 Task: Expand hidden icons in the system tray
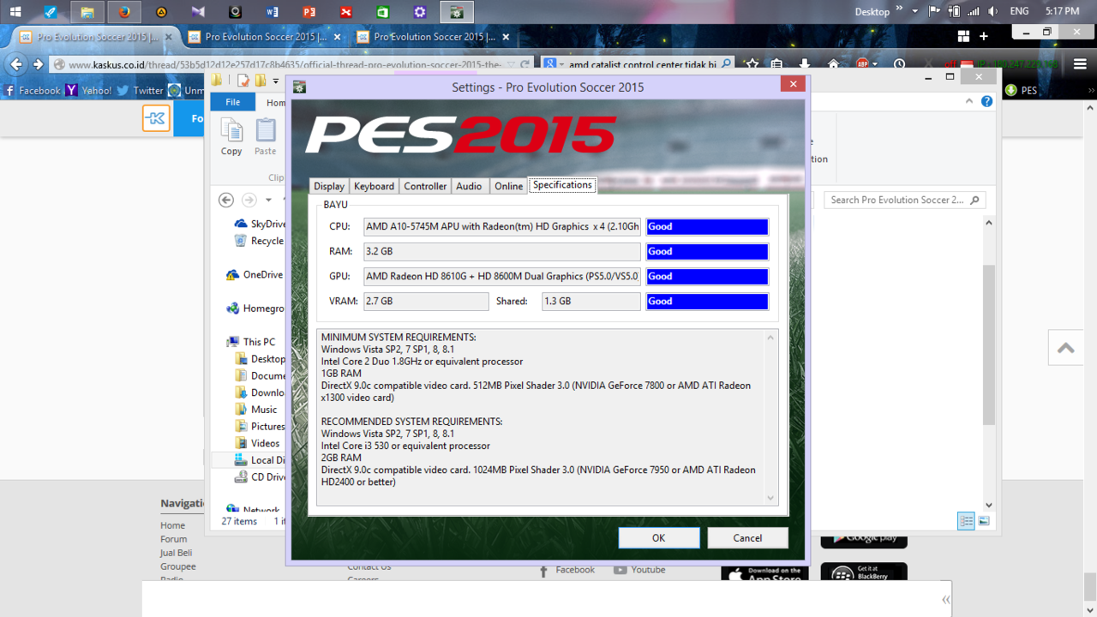click(x=915, y=11)
